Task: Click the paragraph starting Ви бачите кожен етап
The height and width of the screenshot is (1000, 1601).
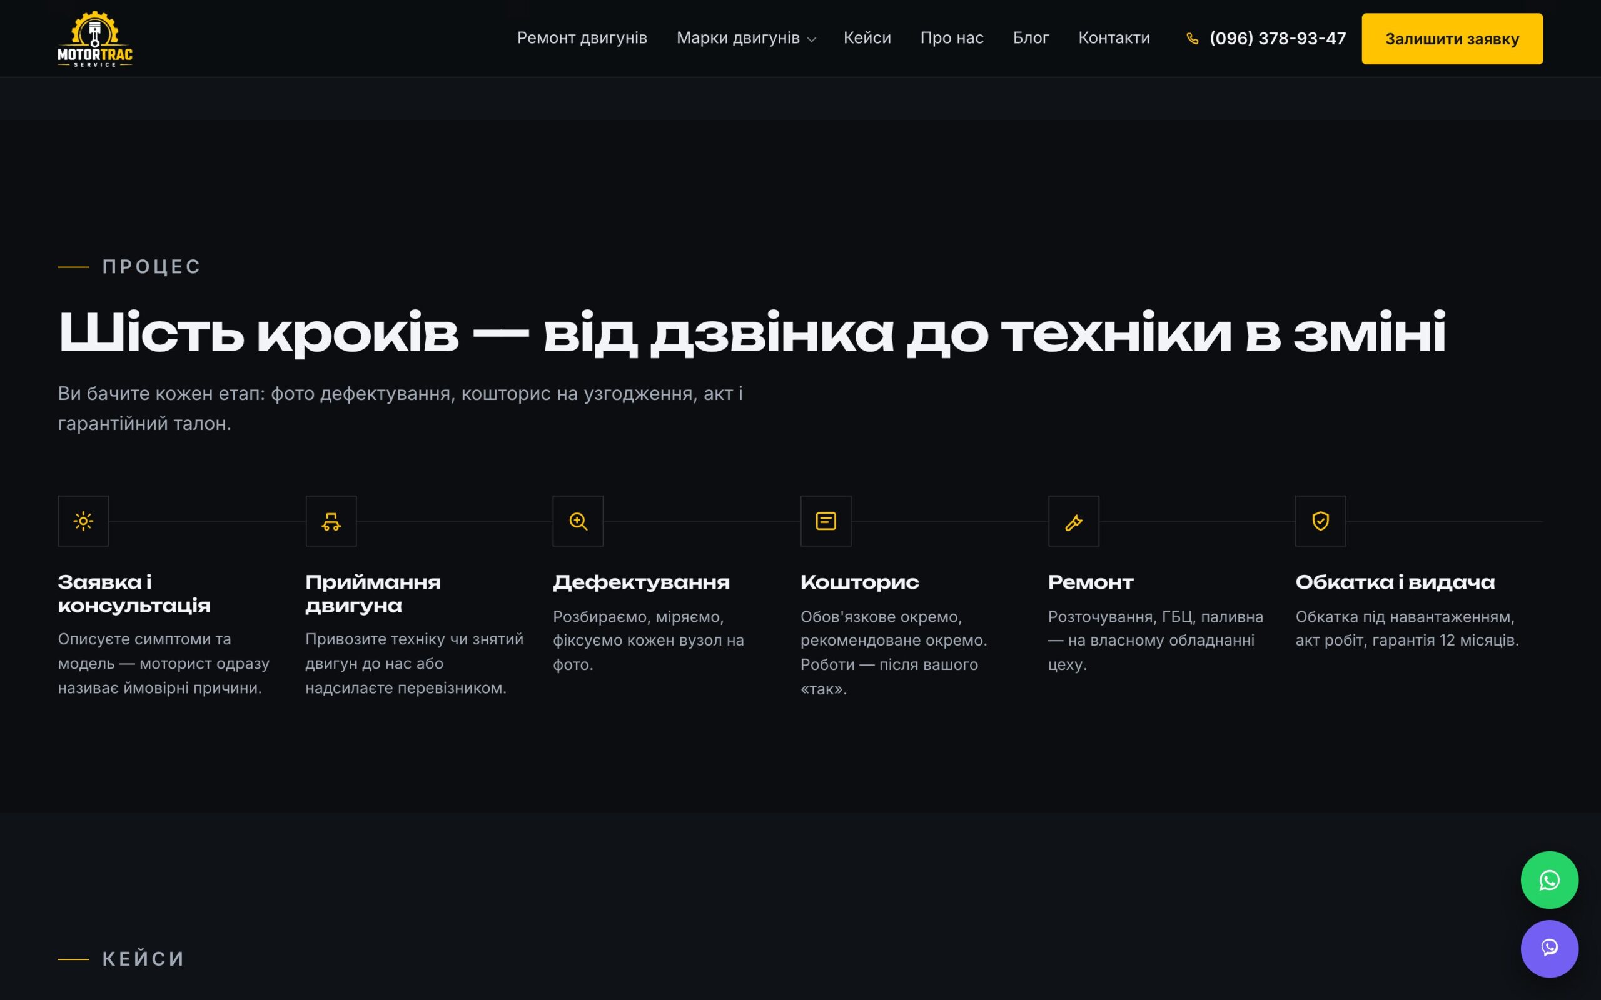Action: tap(400, 408)
